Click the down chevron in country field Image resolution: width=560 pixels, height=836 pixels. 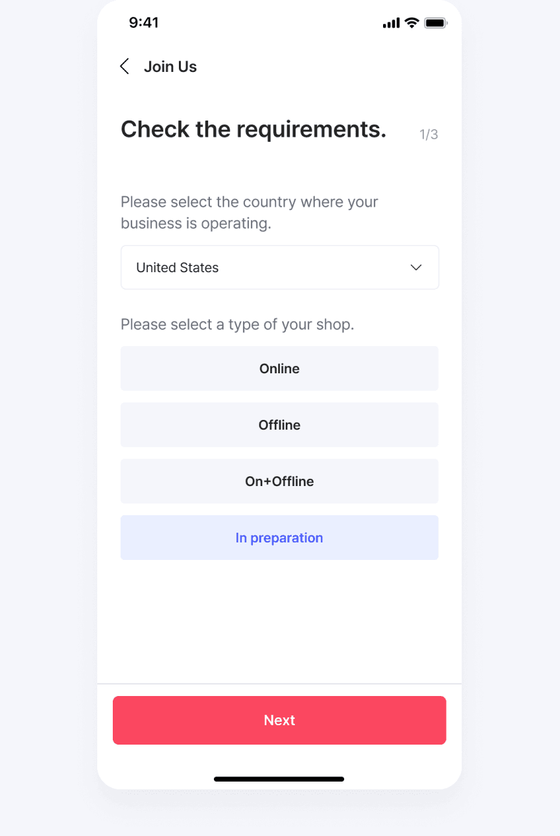point(417,268)
